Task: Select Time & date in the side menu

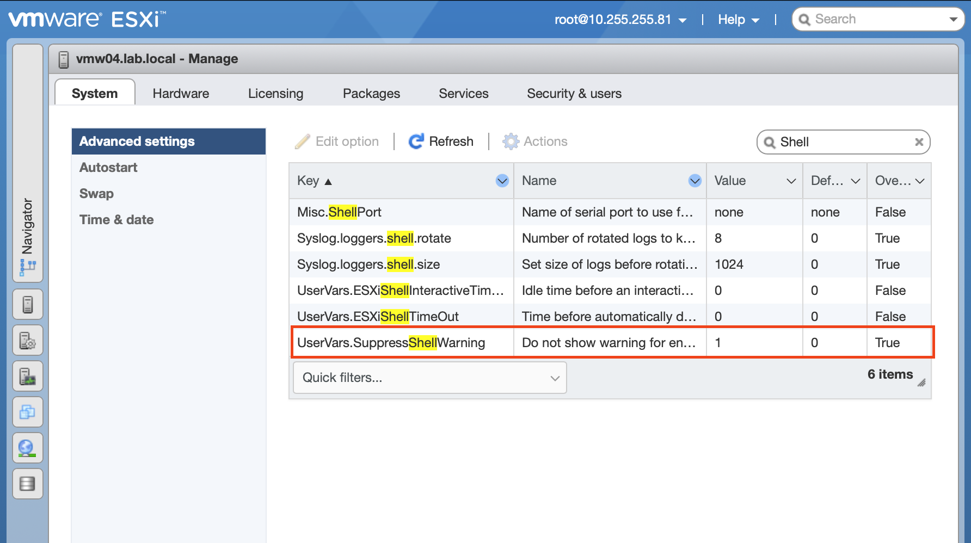Action: [169, 220]
